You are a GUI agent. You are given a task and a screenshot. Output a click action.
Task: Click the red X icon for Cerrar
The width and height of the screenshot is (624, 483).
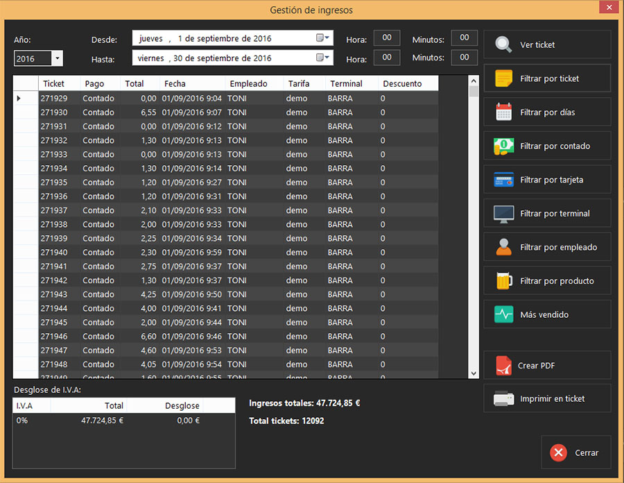[x=558, y=452]
